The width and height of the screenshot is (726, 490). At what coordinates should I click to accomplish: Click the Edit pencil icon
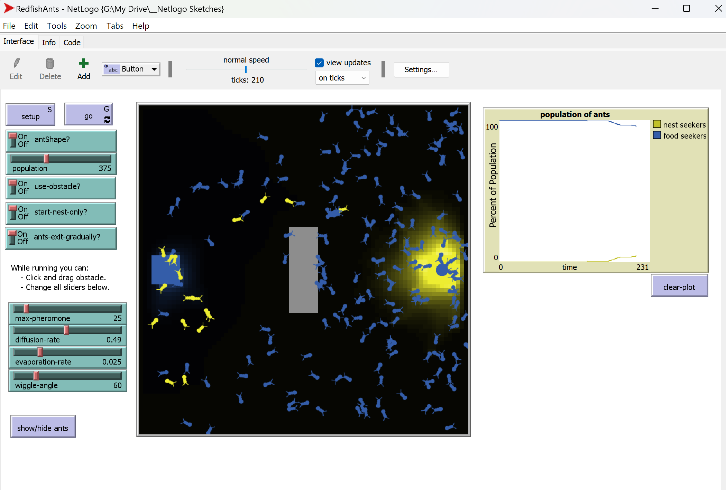point(16,63)
